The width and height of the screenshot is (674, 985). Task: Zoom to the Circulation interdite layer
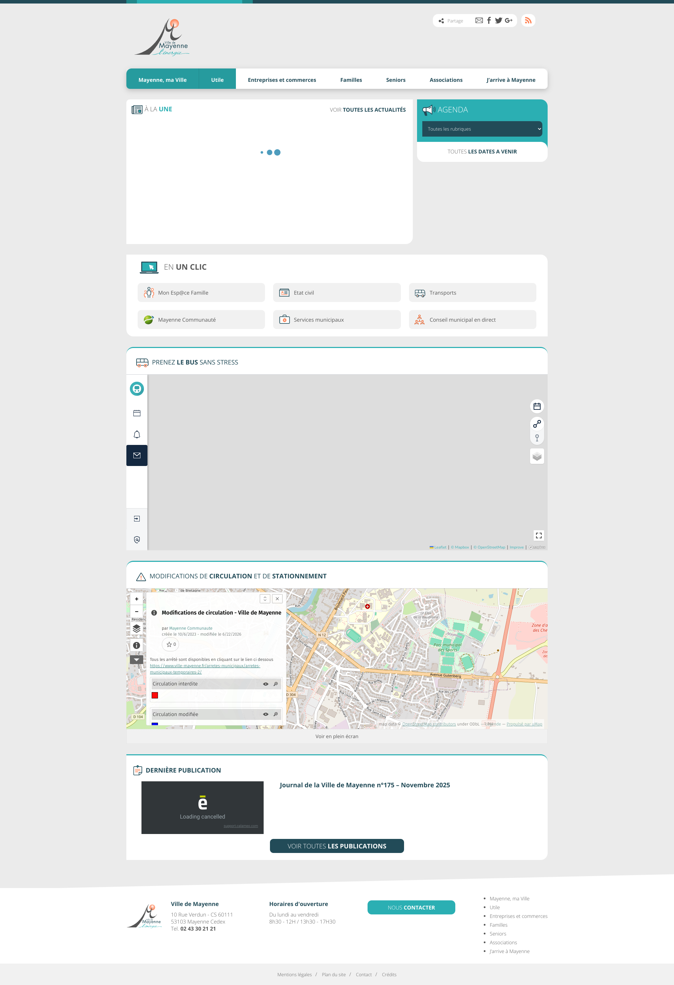(x=276, y=684)
